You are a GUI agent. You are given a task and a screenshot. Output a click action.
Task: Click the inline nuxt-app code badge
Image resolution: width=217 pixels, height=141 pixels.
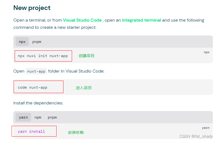(x=36, y=71)
